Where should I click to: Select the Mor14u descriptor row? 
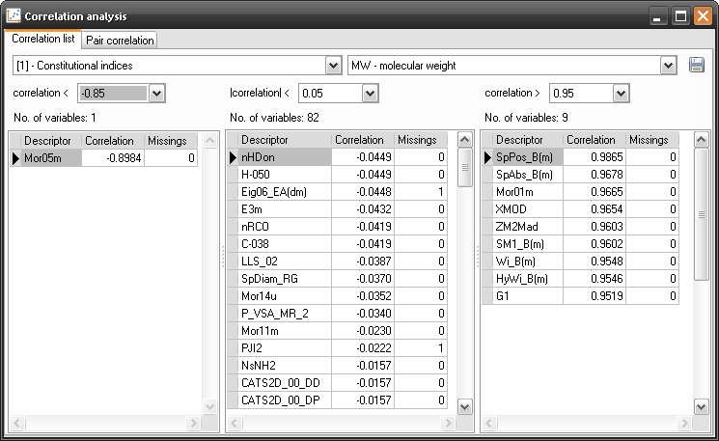pyautogui.click(x=337, y=296)
